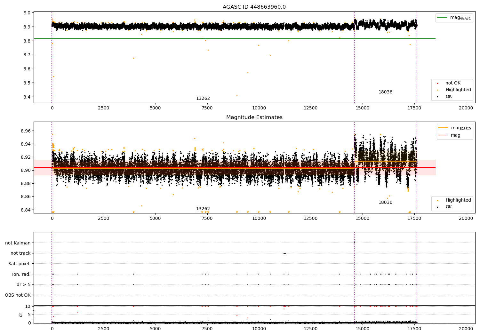Screen dimensions: 480x336
Task: Click '12500' x-axis tick under Magnitude Estimates plot
Action: (x=311, y=219)
